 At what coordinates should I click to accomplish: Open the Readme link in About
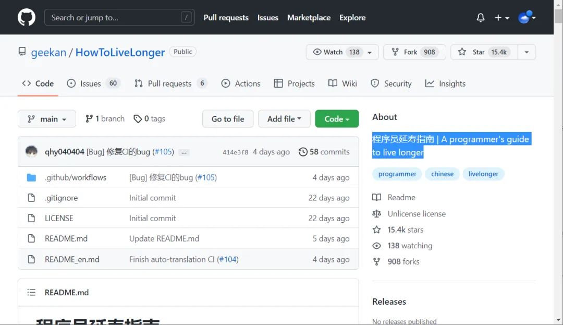[x=394, y=198]
